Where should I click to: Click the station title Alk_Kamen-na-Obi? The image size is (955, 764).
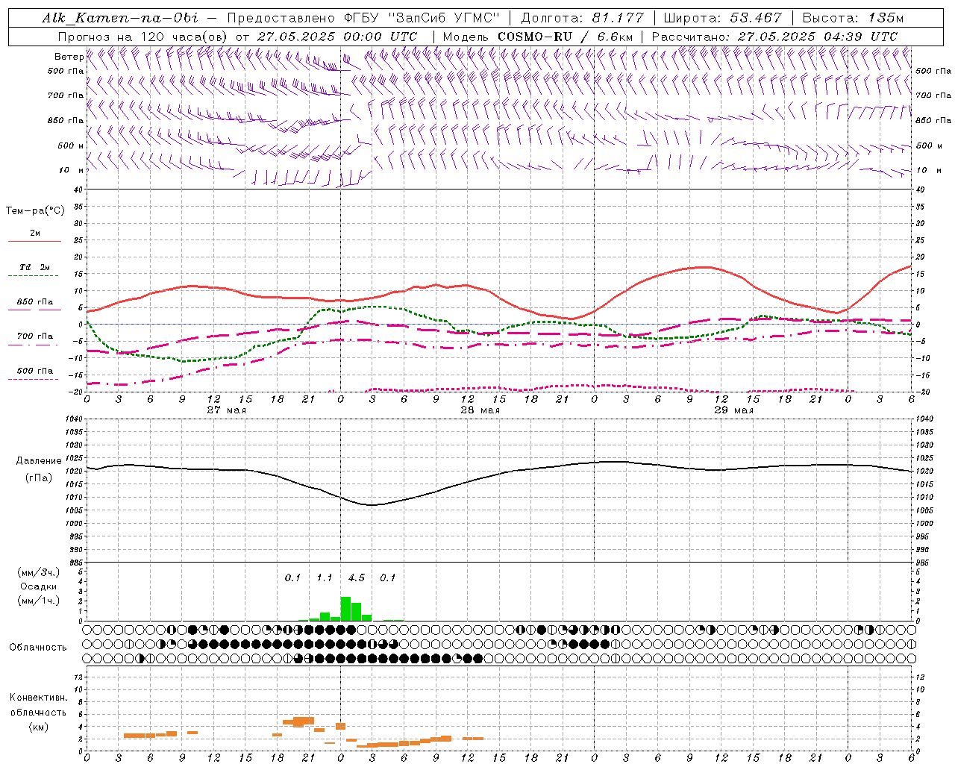point(120,18)
